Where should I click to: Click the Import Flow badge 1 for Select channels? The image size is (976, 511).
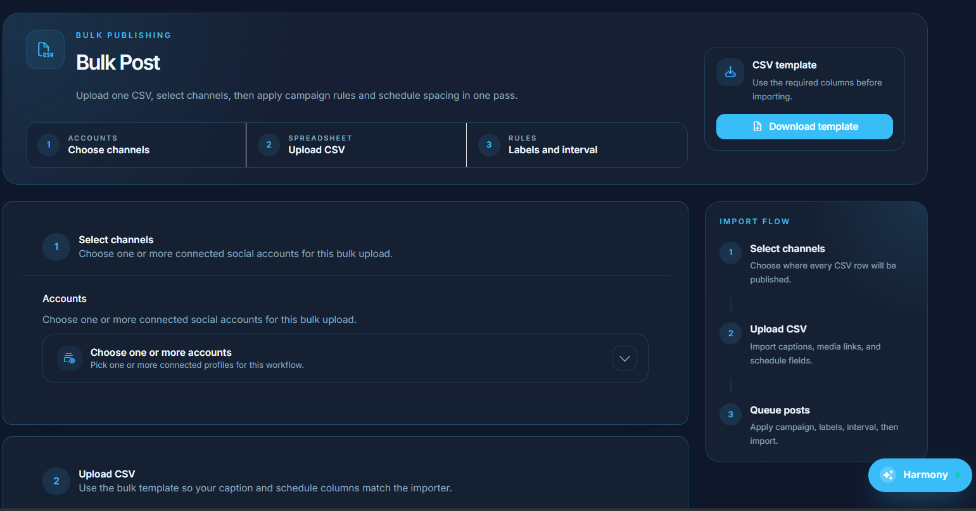pos(731,253)
